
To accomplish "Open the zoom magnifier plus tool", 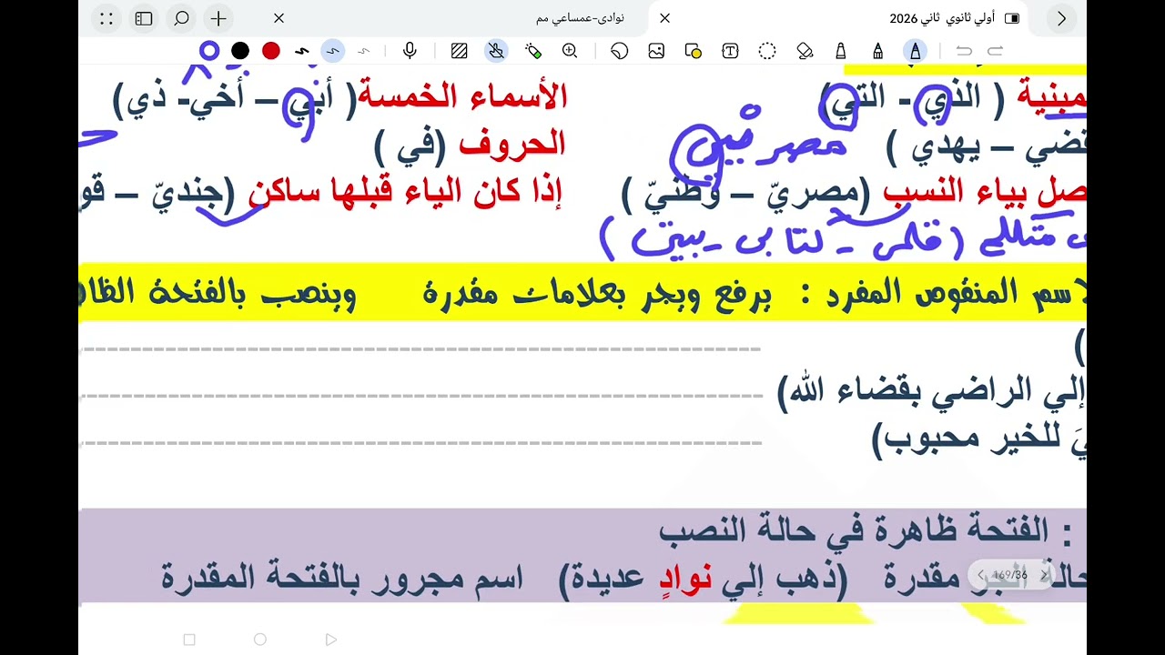I will click(x=570, y=51).
